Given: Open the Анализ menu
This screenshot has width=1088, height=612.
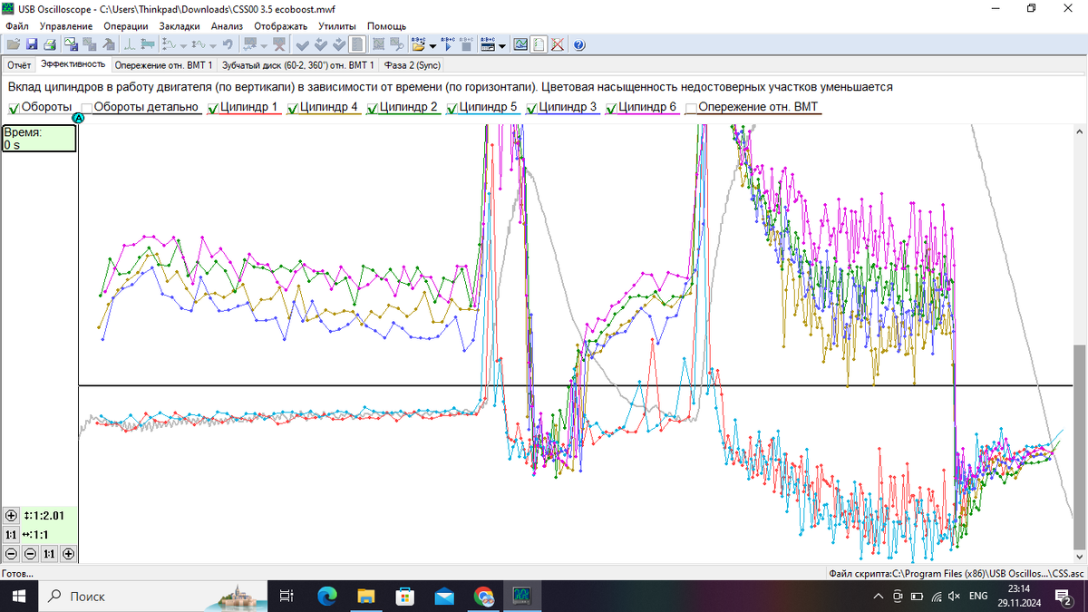Looking at the screenshot, I should pyautogui.click(x=227, y=26).
